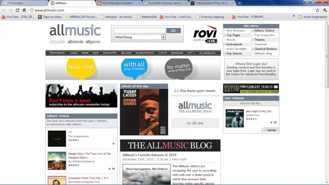Switch to the Fotolyngby tab
329x185 pixels.
click(25, 3)
